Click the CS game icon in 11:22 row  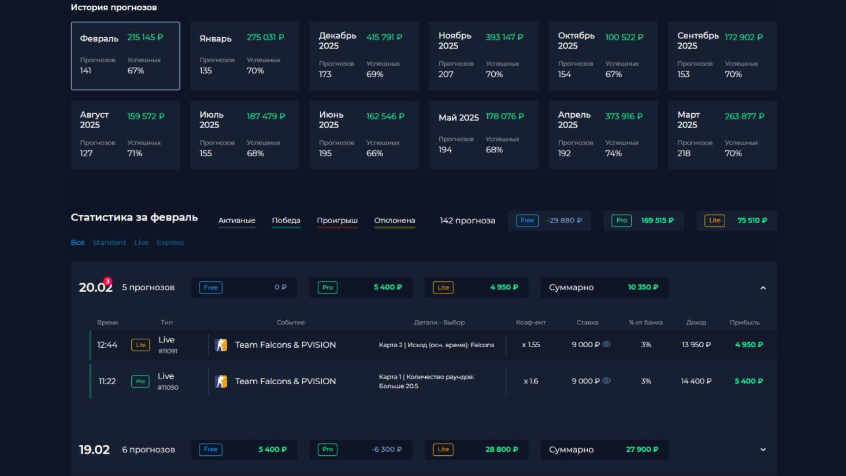[221, 381]
